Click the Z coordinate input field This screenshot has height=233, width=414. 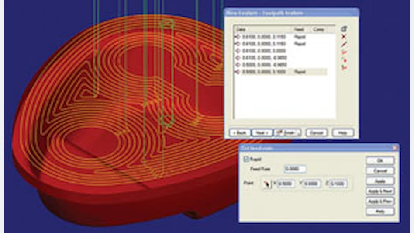pos(338,184)
